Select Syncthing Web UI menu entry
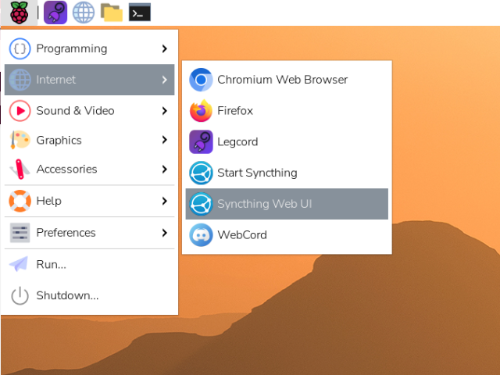Viewport: 500px width, 375px height. 264,204
